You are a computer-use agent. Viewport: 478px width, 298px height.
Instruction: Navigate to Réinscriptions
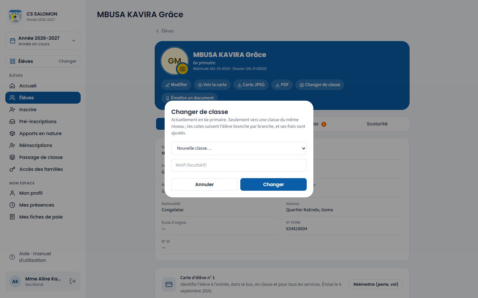(x=43, y=145)
